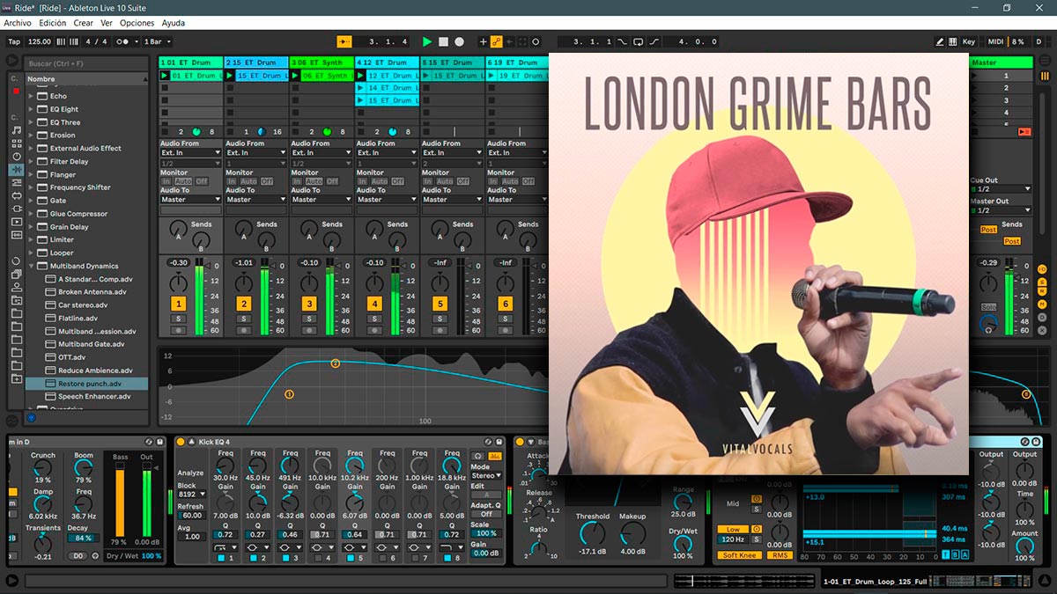Launch the 01_ET_Drum clip in track 1

tap(164, 76)
